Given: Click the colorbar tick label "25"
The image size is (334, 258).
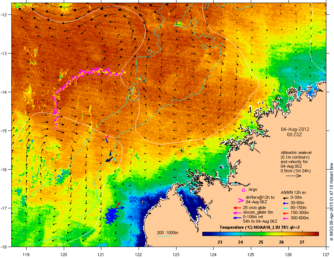Looking at the screenshot, I should pos(261,242).
